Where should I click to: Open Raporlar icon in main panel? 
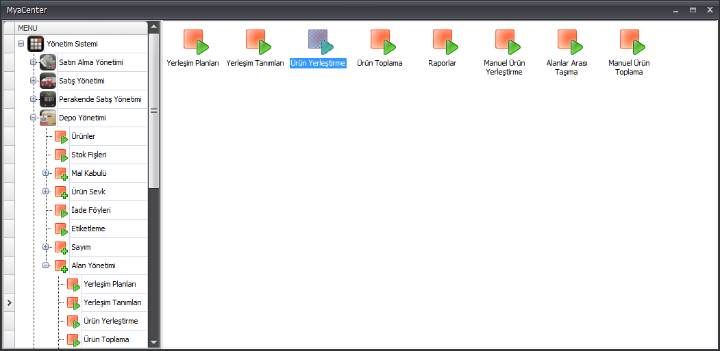coord(445,42)
